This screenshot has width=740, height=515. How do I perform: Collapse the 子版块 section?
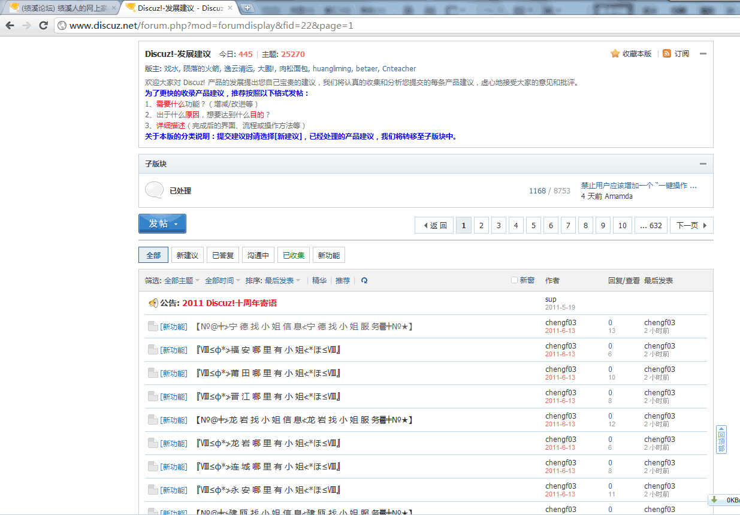[x=703, y=163]
